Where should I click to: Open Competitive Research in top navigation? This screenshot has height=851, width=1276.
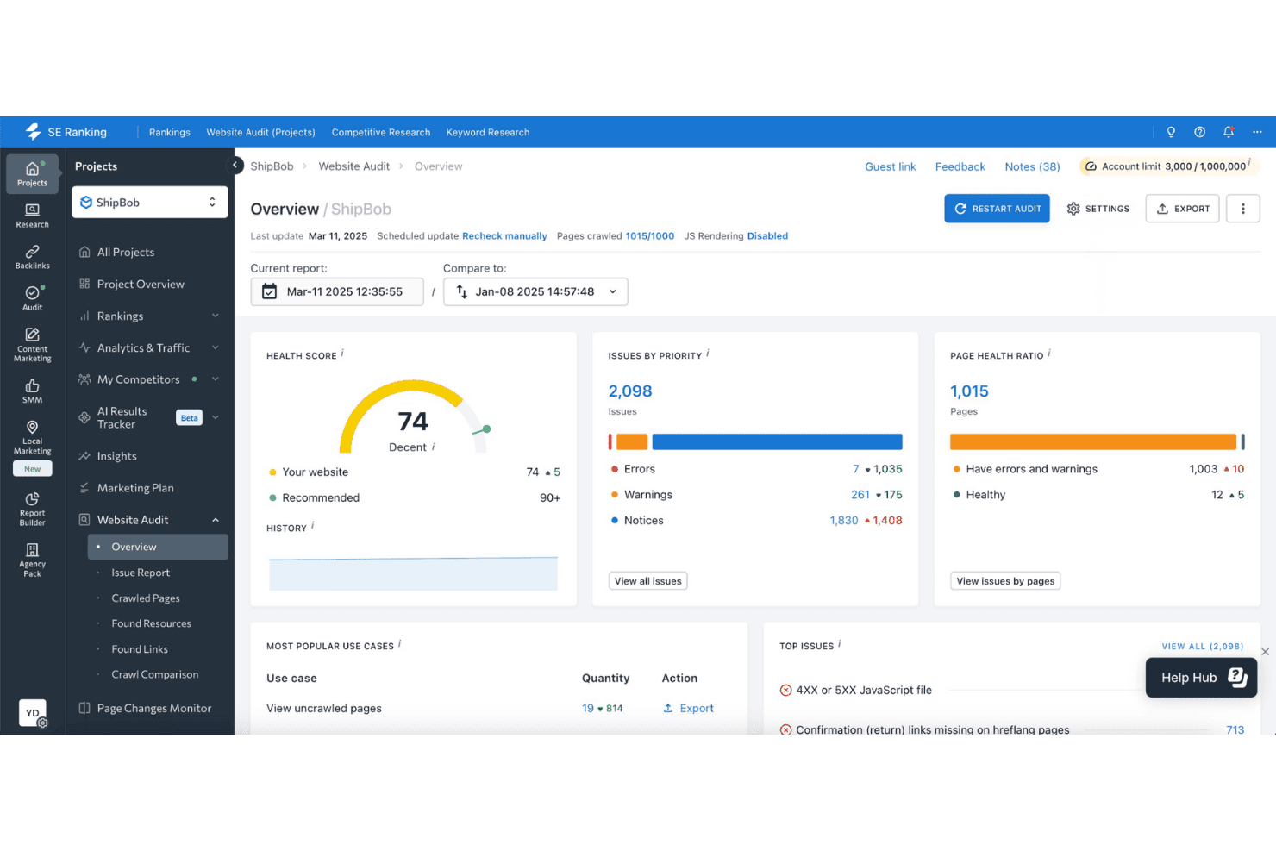[380, 132]
